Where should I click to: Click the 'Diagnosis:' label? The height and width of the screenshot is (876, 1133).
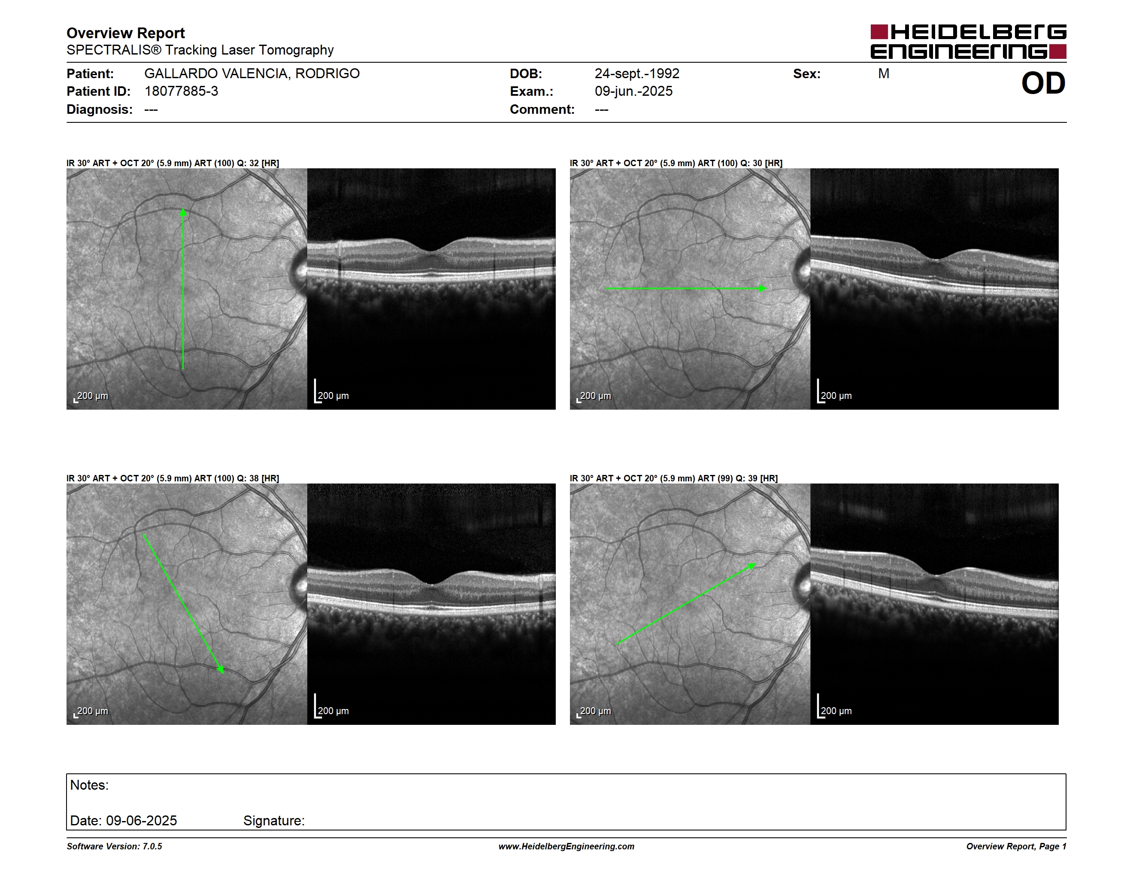[x=100, y=109]
